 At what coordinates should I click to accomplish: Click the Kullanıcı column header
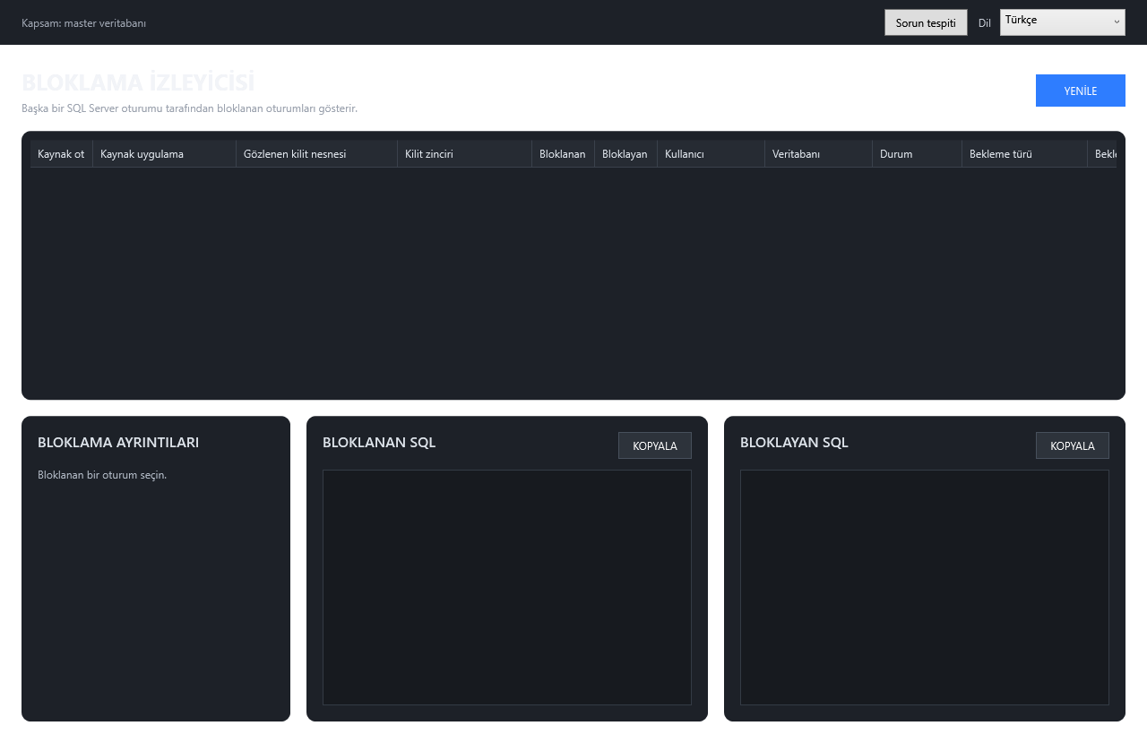tap(711, 154)
